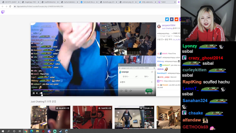Open the 66,487 views clip thumbnail
The width and height of the screenshot is (236, 133).
[51, 117]
